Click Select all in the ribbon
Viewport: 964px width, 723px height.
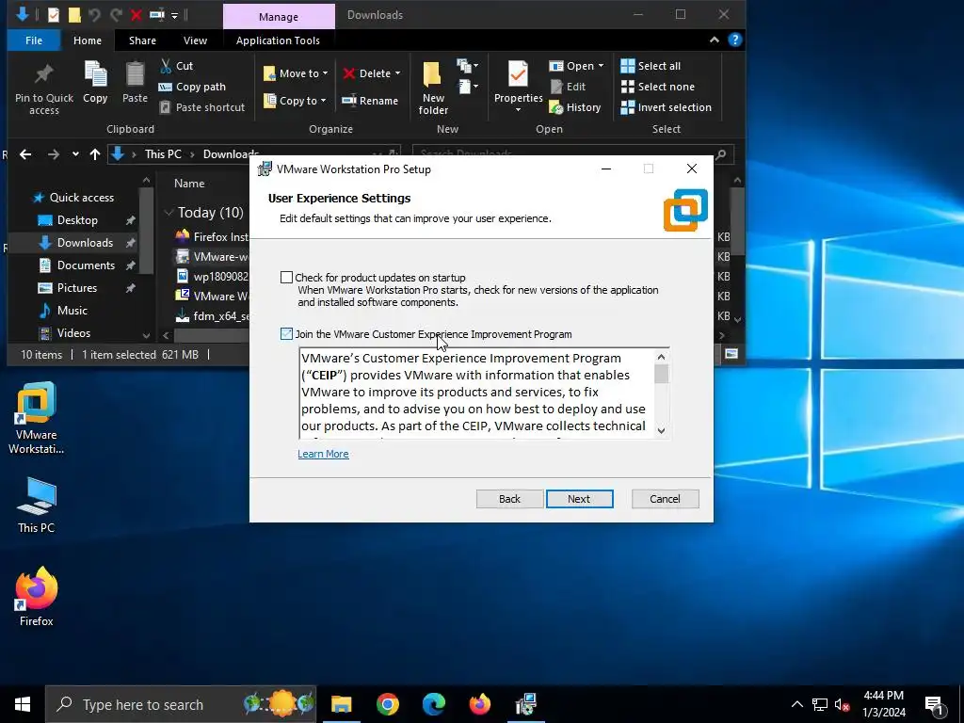click(651, 66)
